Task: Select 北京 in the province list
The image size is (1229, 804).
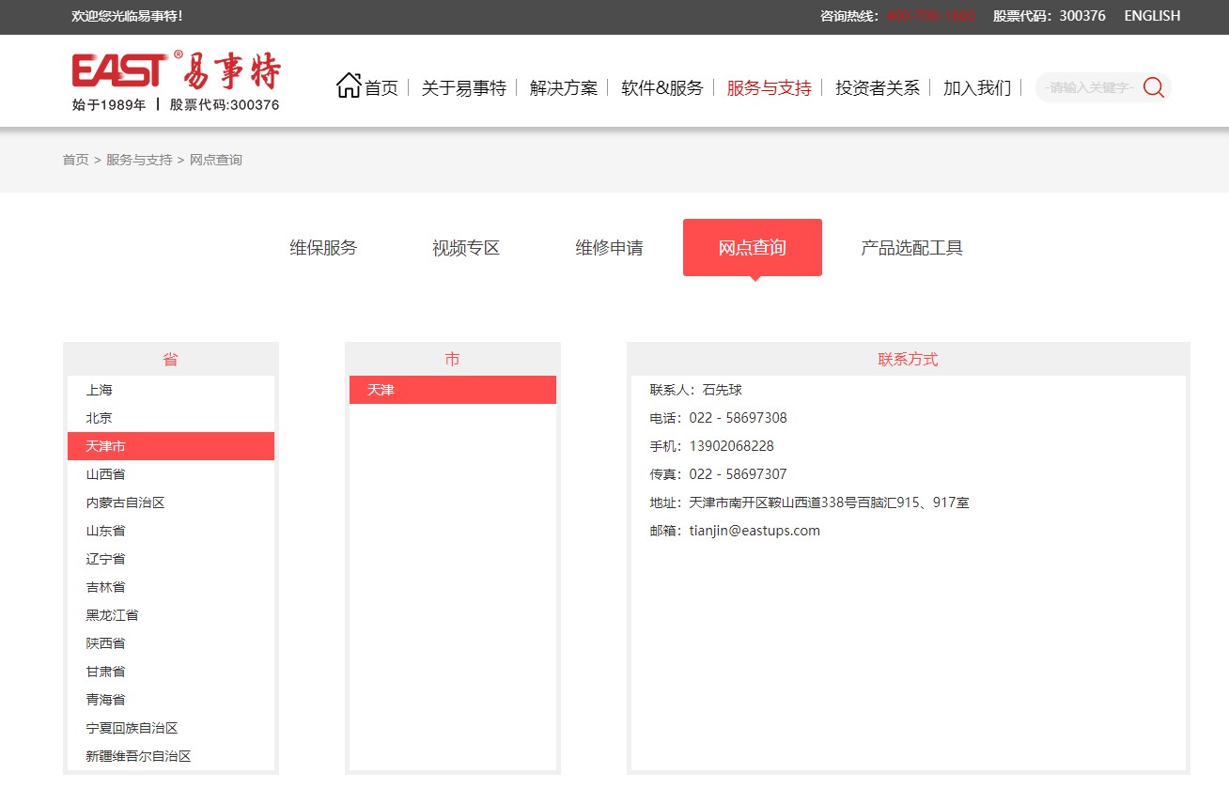Action: pos(171,418)
